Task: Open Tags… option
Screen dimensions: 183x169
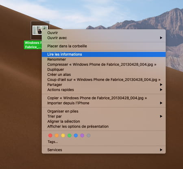Action: pos(52,142)
